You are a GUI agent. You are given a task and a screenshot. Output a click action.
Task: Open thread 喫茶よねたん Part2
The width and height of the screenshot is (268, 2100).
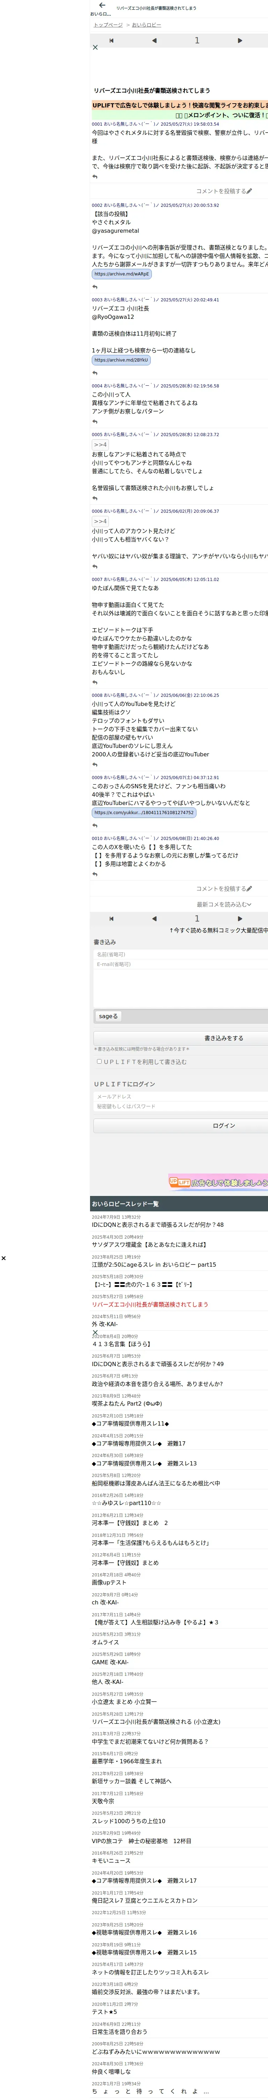click(x=127, y=1404)
